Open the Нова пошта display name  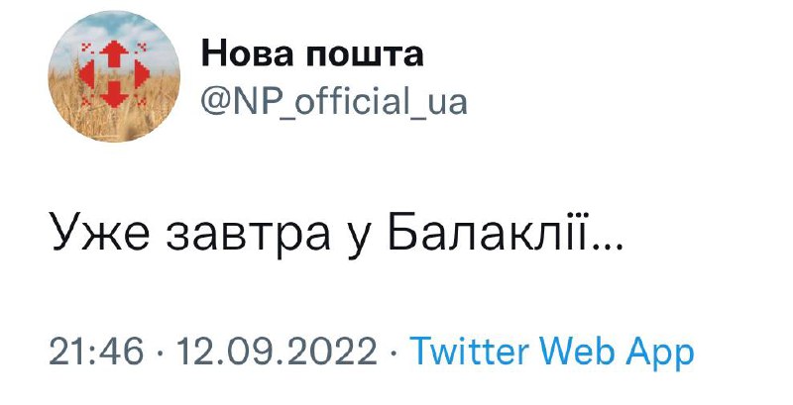tap(312, 54)
